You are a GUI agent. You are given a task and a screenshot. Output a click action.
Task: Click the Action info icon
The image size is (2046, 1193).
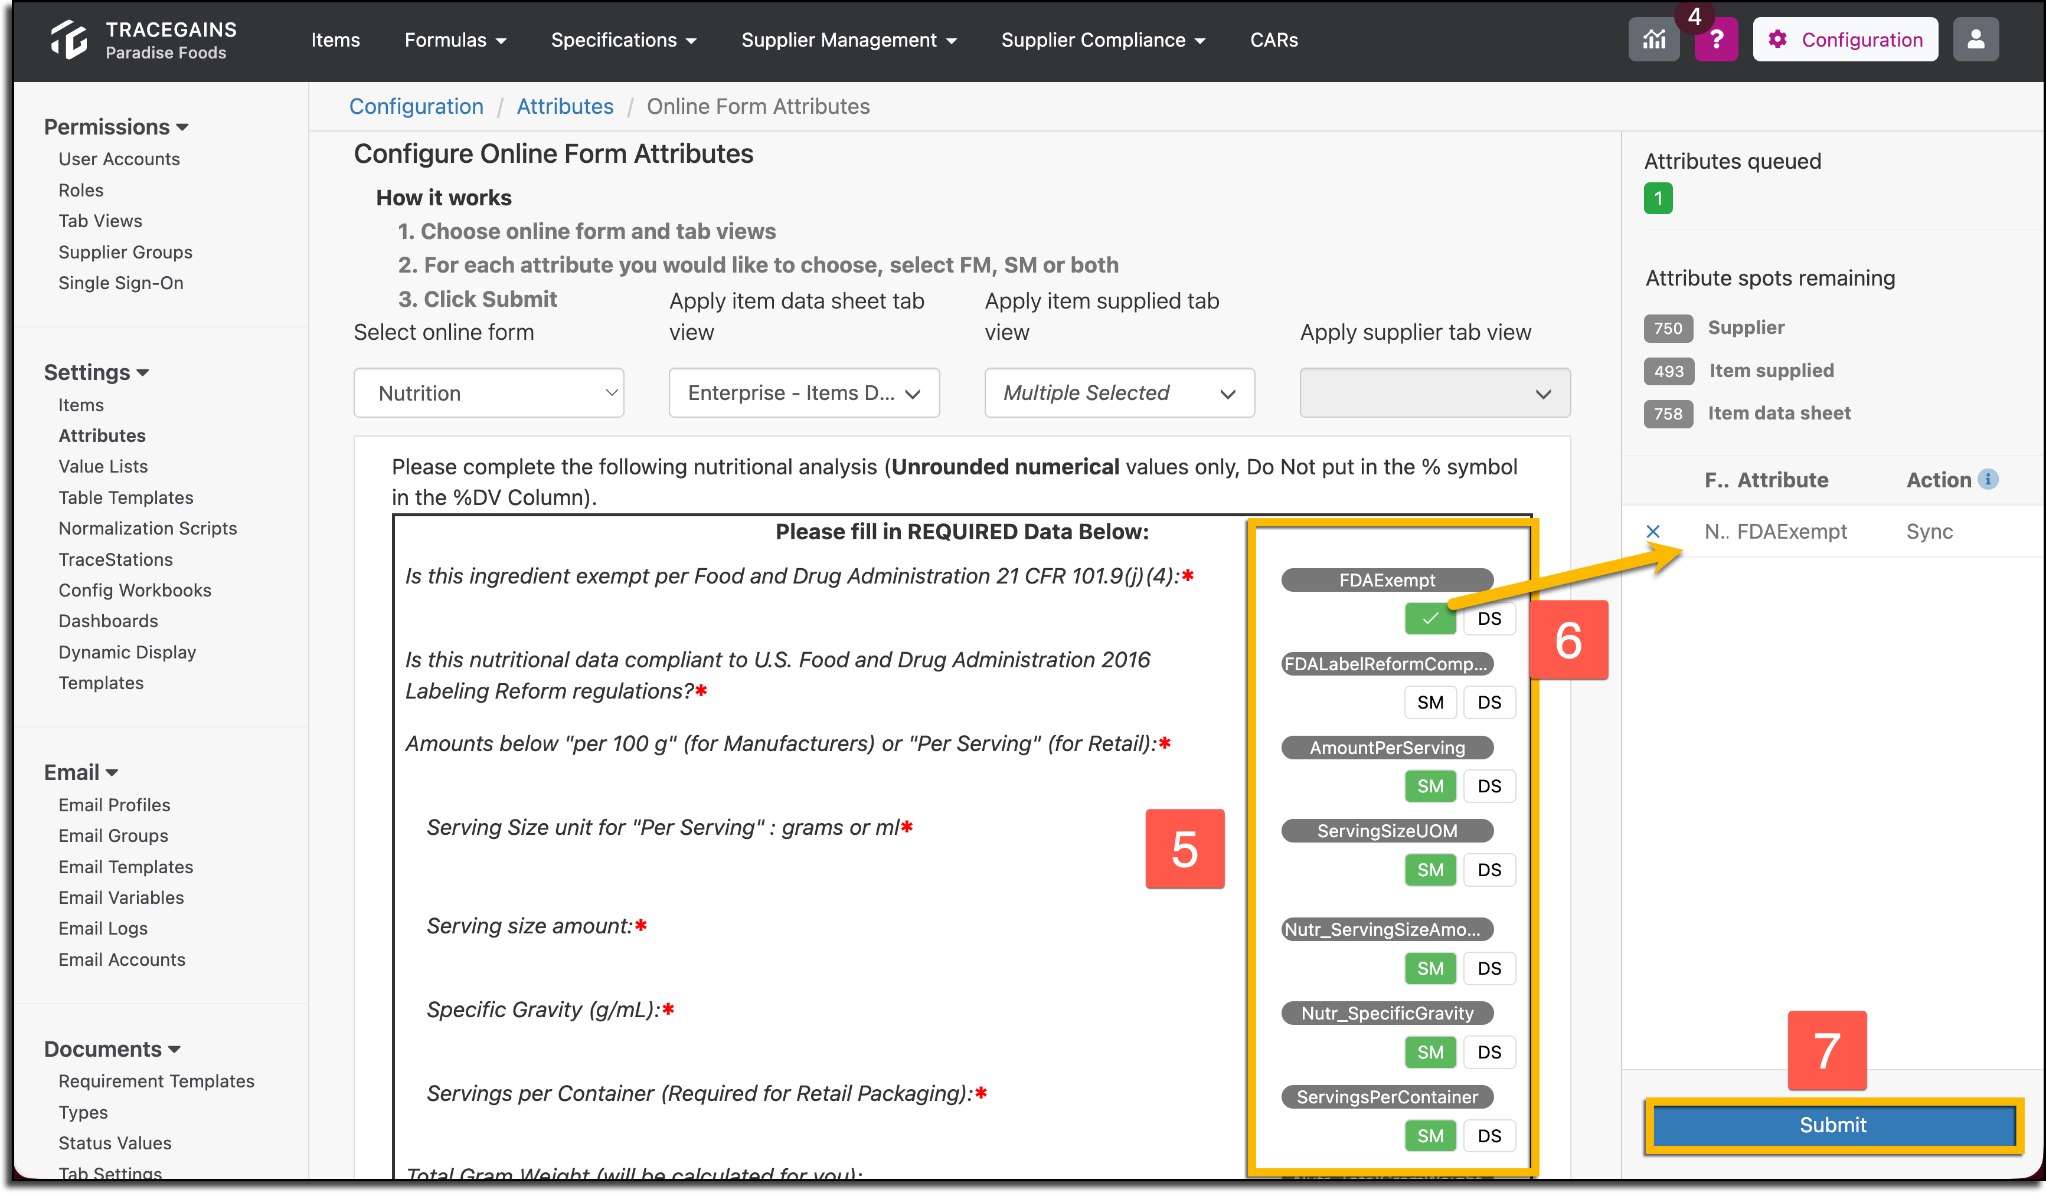[1988, 480]
